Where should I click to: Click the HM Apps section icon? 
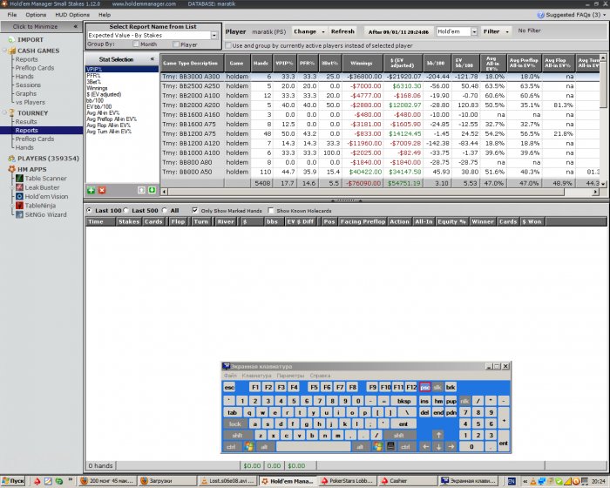tap(11, 169)
